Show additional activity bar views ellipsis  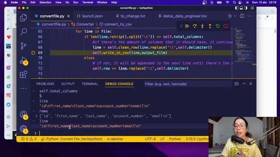click(x=23, y=88)
